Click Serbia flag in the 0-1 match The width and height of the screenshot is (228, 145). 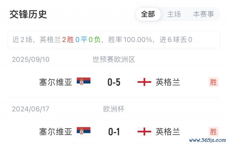tap(84, 131)
